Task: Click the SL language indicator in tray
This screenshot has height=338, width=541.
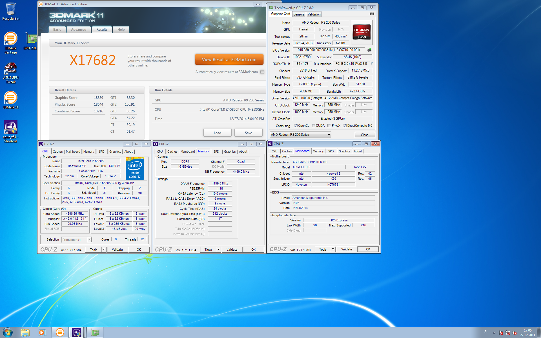Action: click(x=486, y=332)
